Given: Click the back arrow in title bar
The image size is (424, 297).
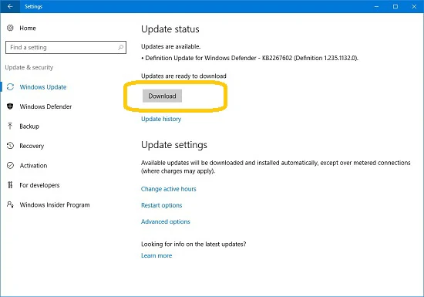Looking at the screenshot, I should pos(10,6).
